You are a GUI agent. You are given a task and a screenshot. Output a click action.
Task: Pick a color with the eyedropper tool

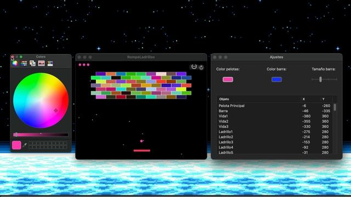tap(25, 145)
